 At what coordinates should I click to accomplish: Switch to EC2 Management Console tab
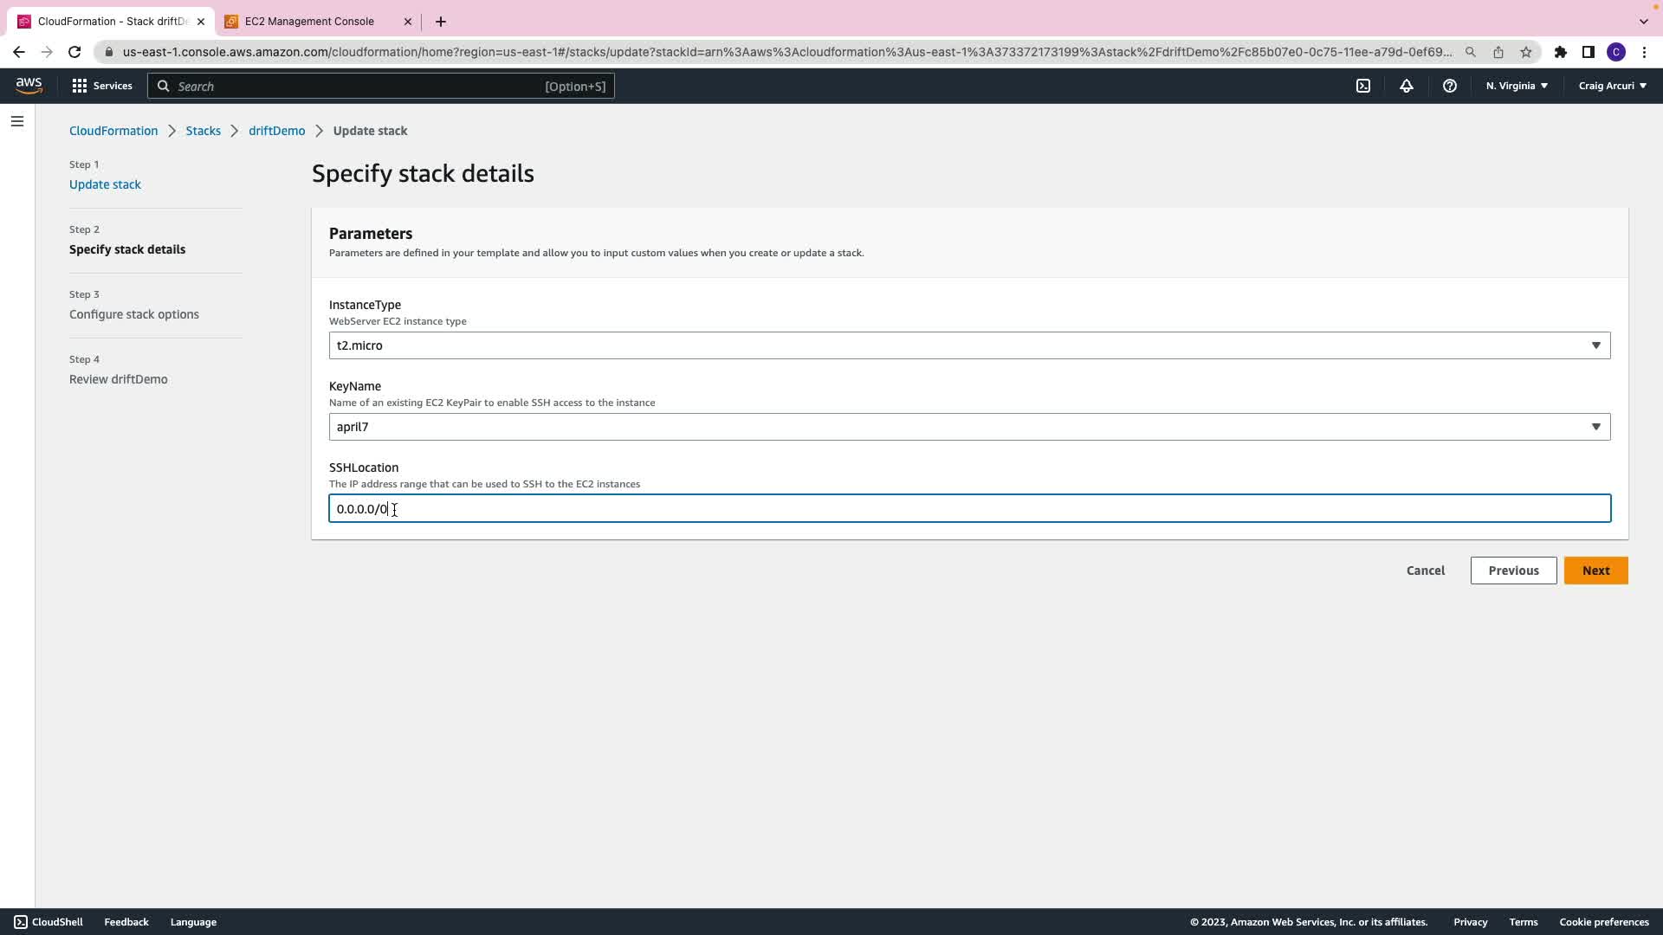309,22
